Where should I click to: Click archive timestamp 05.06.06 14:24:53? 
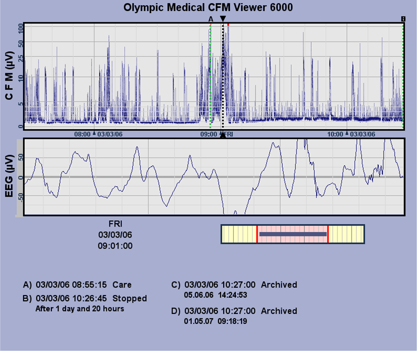tap(215, 295)
